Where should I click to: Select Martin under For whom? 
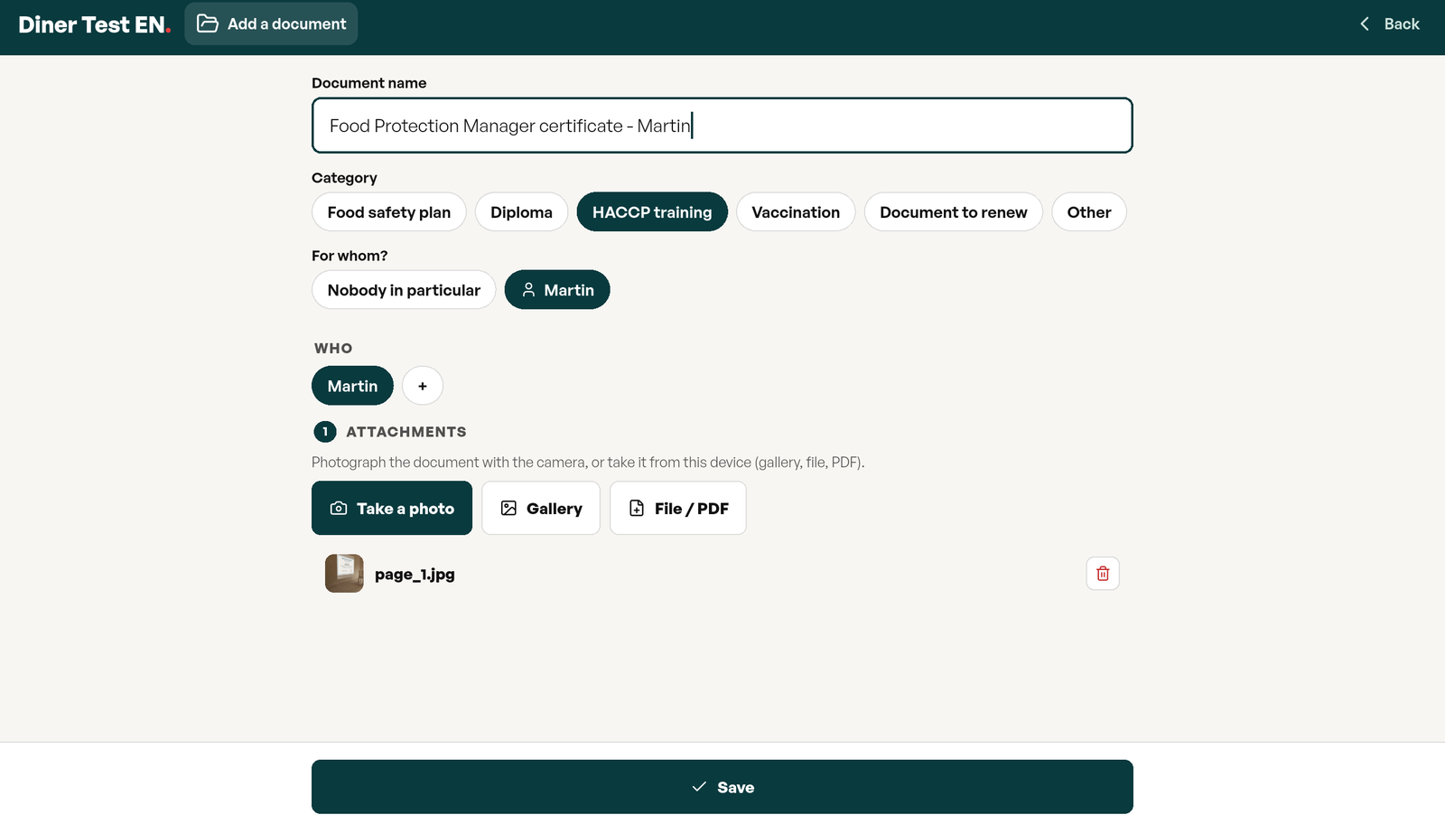click(x=557, y=290)
